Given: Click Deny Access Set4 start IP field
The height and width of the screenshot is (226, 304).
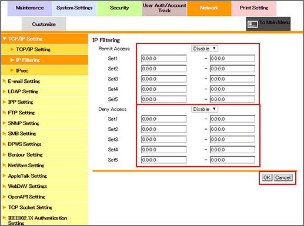Looking at the screenshot, I should [164, 150].
